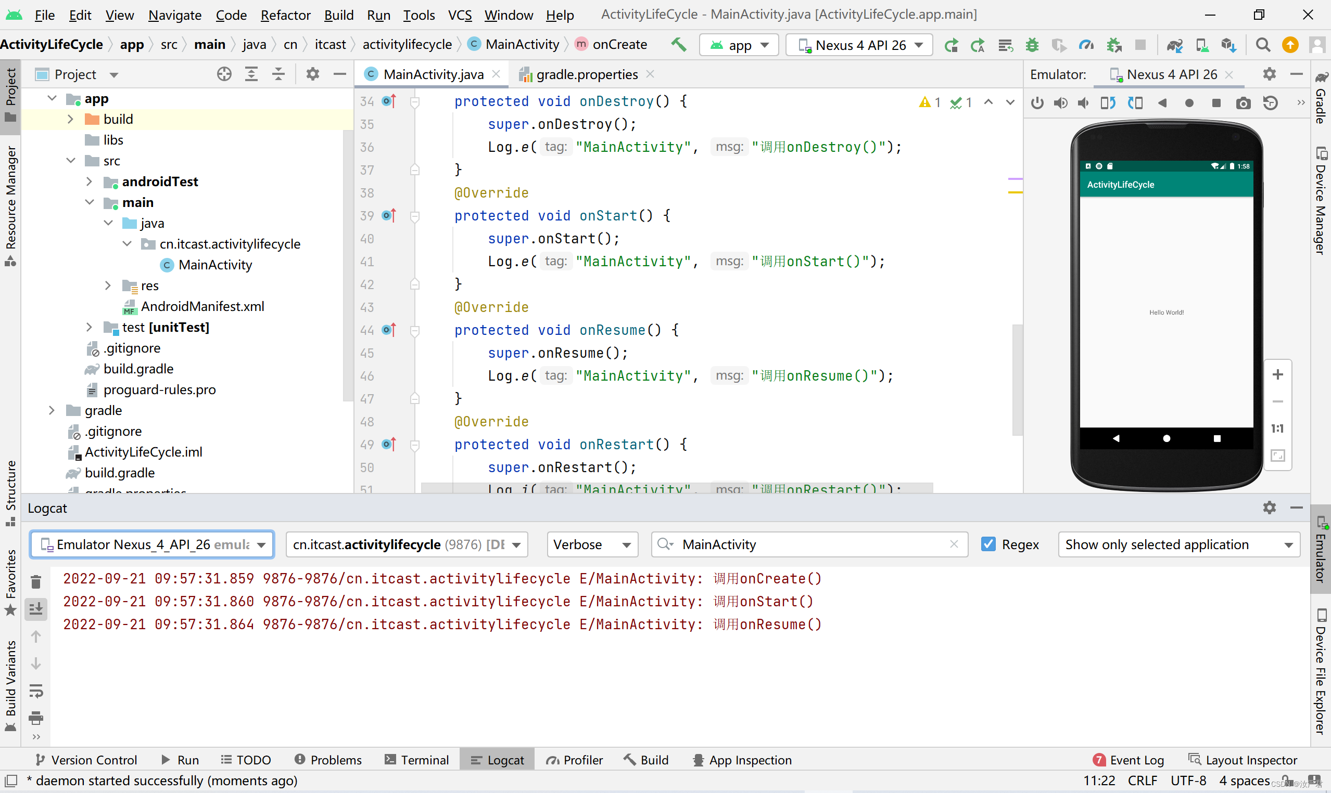Take emulator screenshot with camera icon
The height and width of the screenshot is (793, 1331).
(x=1243, y=102)
